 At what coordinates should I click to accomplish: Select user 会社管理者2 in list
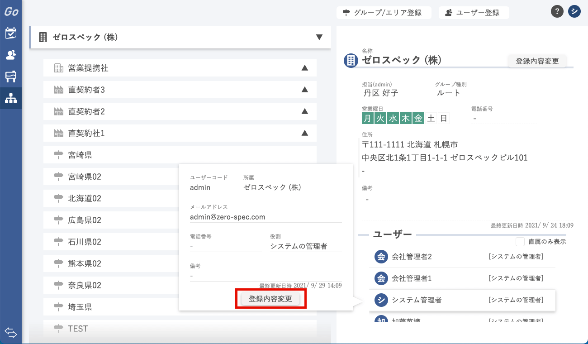462,257
